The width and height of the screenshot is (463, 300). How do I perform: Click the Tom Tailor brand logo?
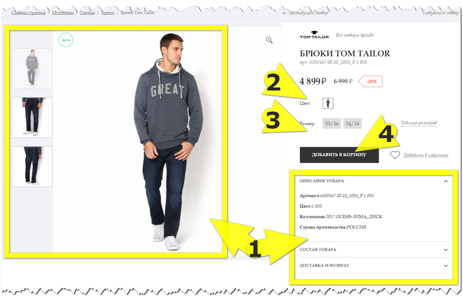click(314, 35)
